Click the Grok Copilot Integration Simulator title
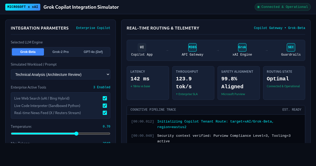 click(x=81, y=7)
